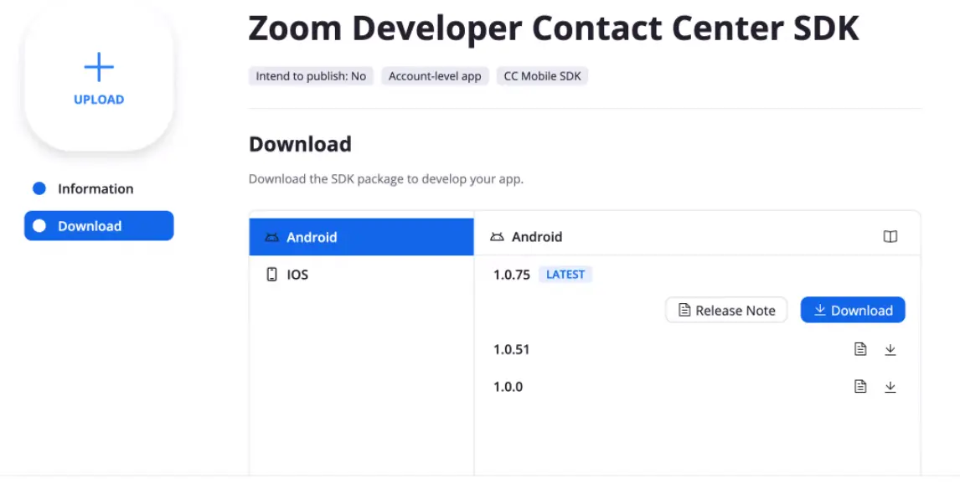Click the plus Upload icon
The width and height of the screenshot is (960, 489).
point(99,66)
